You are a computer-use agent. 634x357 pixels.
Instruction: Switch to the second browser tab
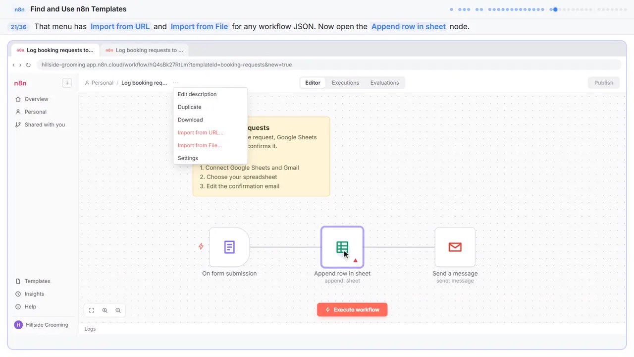[x=144, y=50]
